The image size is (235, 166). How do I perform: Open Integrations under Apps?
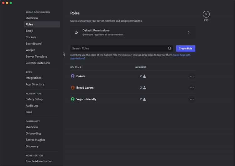(x=34, y=78)
